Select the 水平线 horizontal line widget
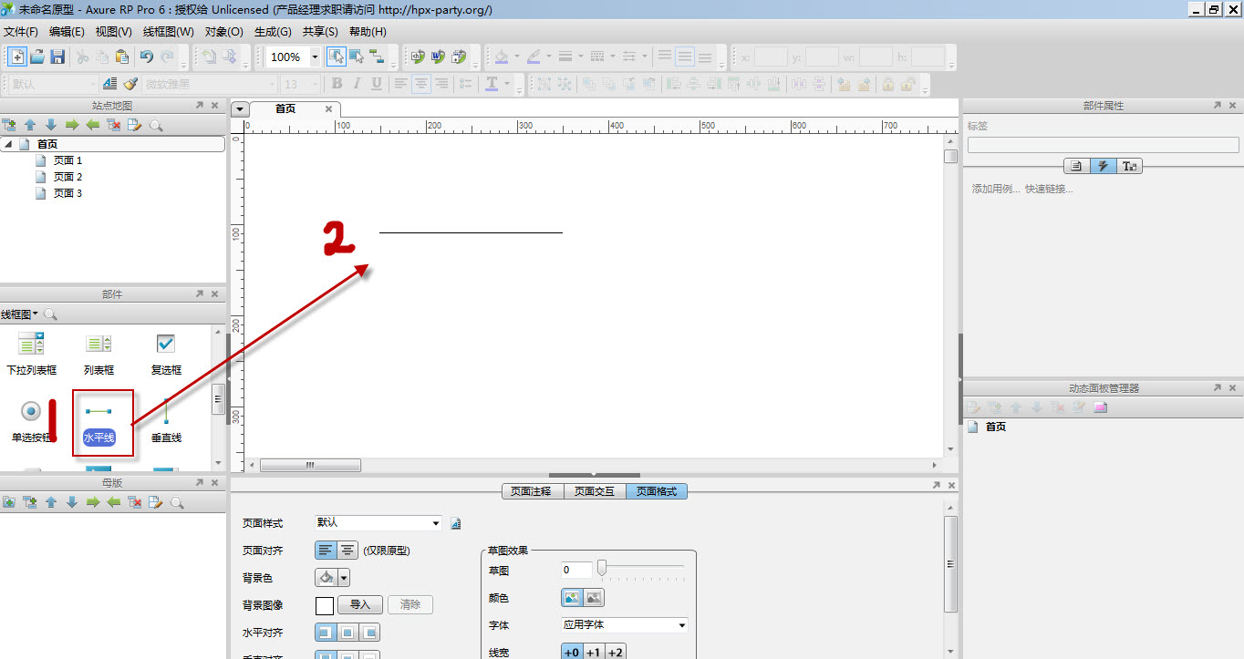Screen dimensions: 1244x659 (98, 422)
